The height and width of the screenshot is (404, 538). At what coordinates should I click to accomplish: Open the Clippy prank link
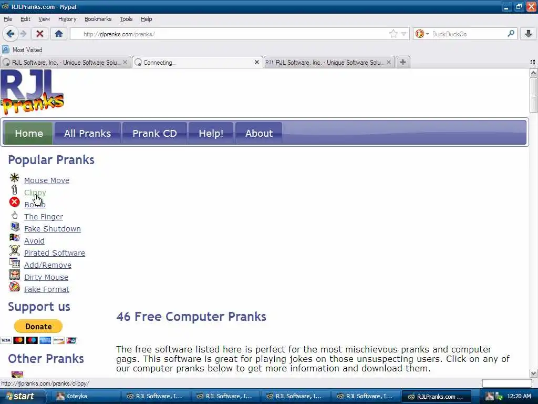[35, 193]
